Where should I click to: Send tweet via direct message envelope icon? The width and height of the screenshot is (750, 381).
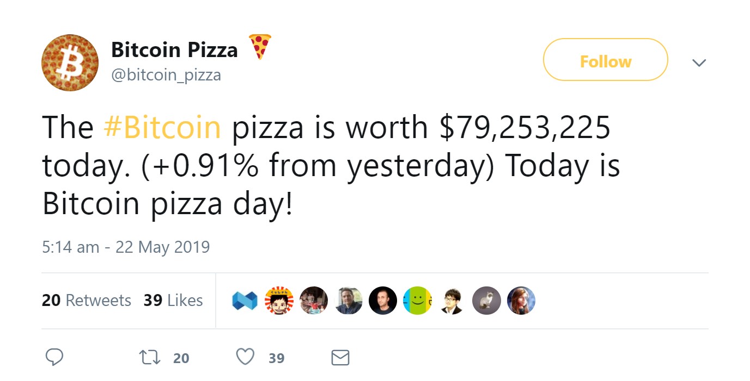click(x=340, y=357)
